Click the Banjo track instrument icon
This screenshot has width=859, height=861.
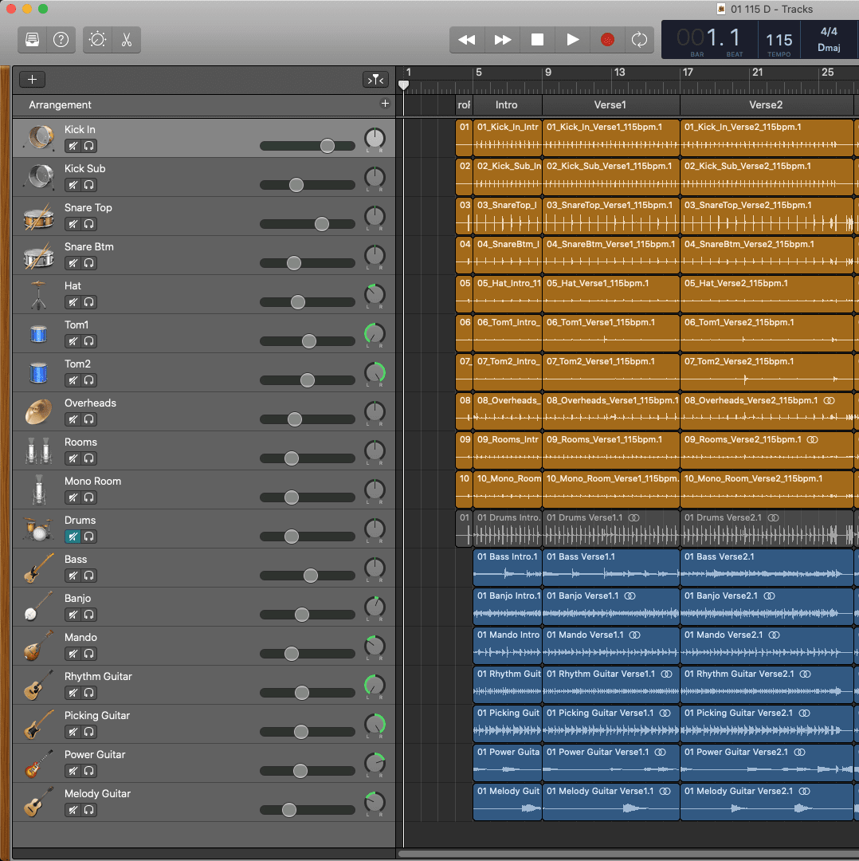38,607
